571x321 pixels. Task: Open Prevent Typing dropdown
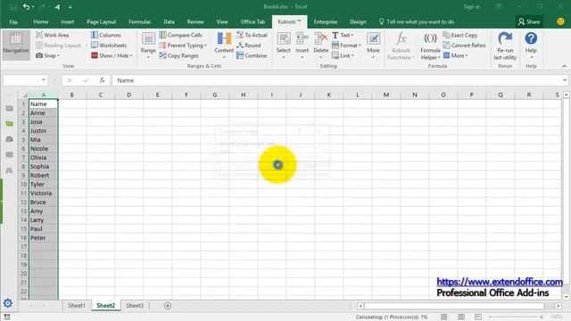point(183,45)
